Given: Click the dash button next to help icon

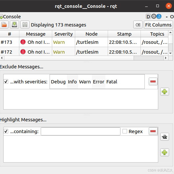Looking at the screenshot, I should (167, 17).
